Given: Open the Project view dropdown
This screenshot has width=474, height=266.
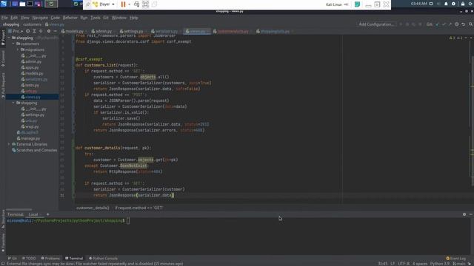Looking at the screenshot, I should 16,31.
